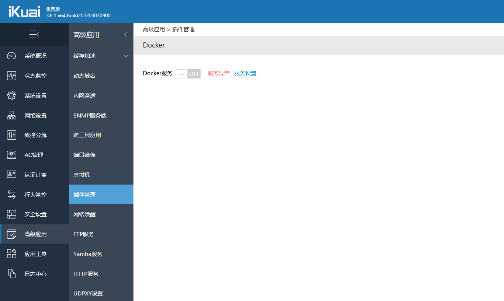Expand the 缓存加速 submenu
The width and height of the screenshot is (504, 301).
click(x=126, y=56)
